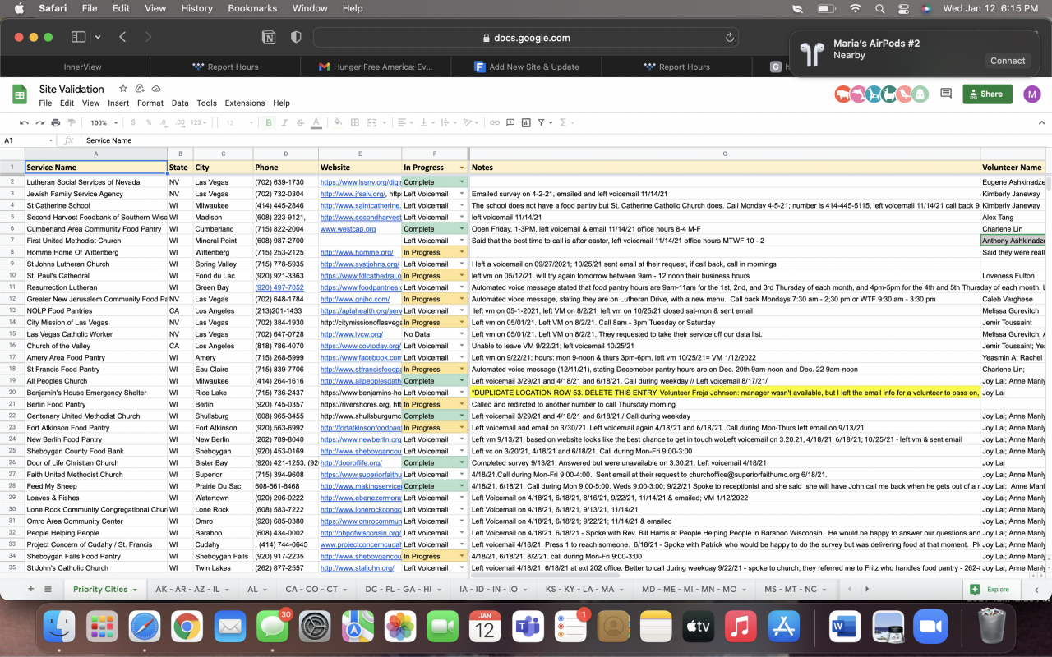The width and height of the screenshot is (1052, 657).
Task: Print the spreadsheet with the printer icon
Action: 55,122
